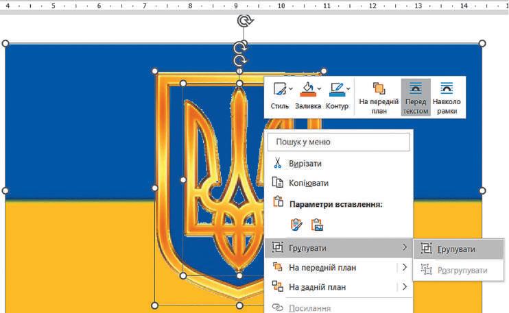Image resolution: width=509 pixels, height=313 pixels.
Task: Apply the Контур outline pen icon
Action: (x=336, y=90)
